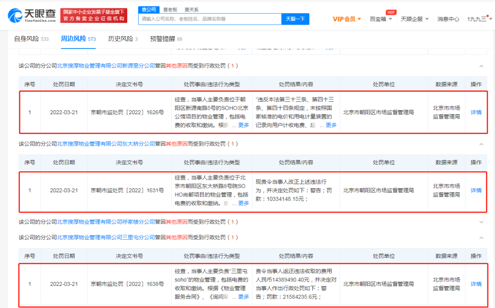Collapse the 新源里分公司 penalty section
Viewport: 495px width, 308px height.
pyautogui.click(x=481, y=66)
